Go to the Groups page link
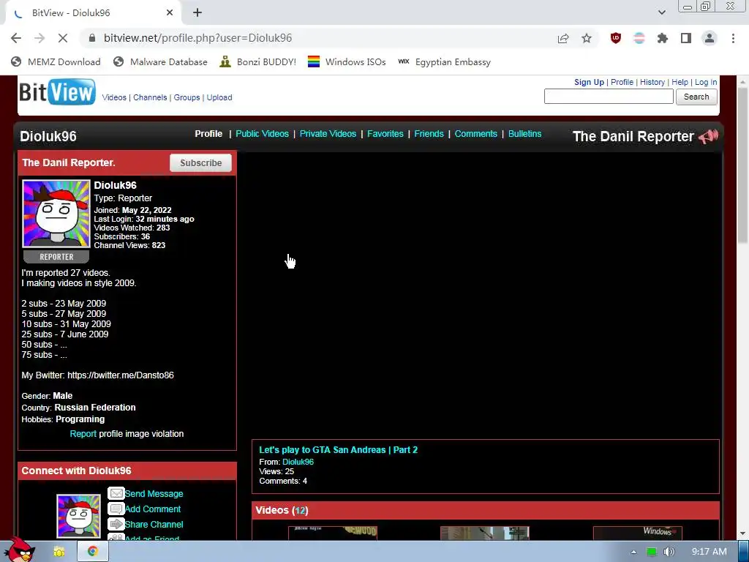The width and height of the screenshot is (749, 562). point(187,97)
